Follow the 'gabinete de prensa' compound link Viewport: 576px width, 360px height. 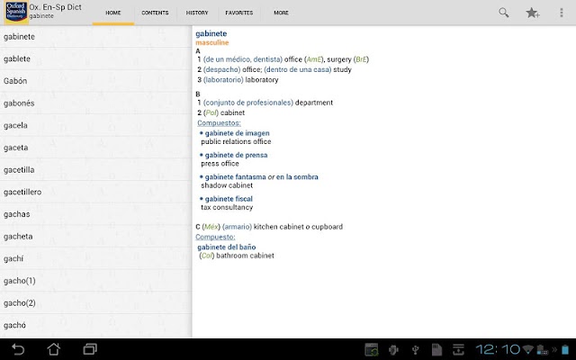coord(236,155)
